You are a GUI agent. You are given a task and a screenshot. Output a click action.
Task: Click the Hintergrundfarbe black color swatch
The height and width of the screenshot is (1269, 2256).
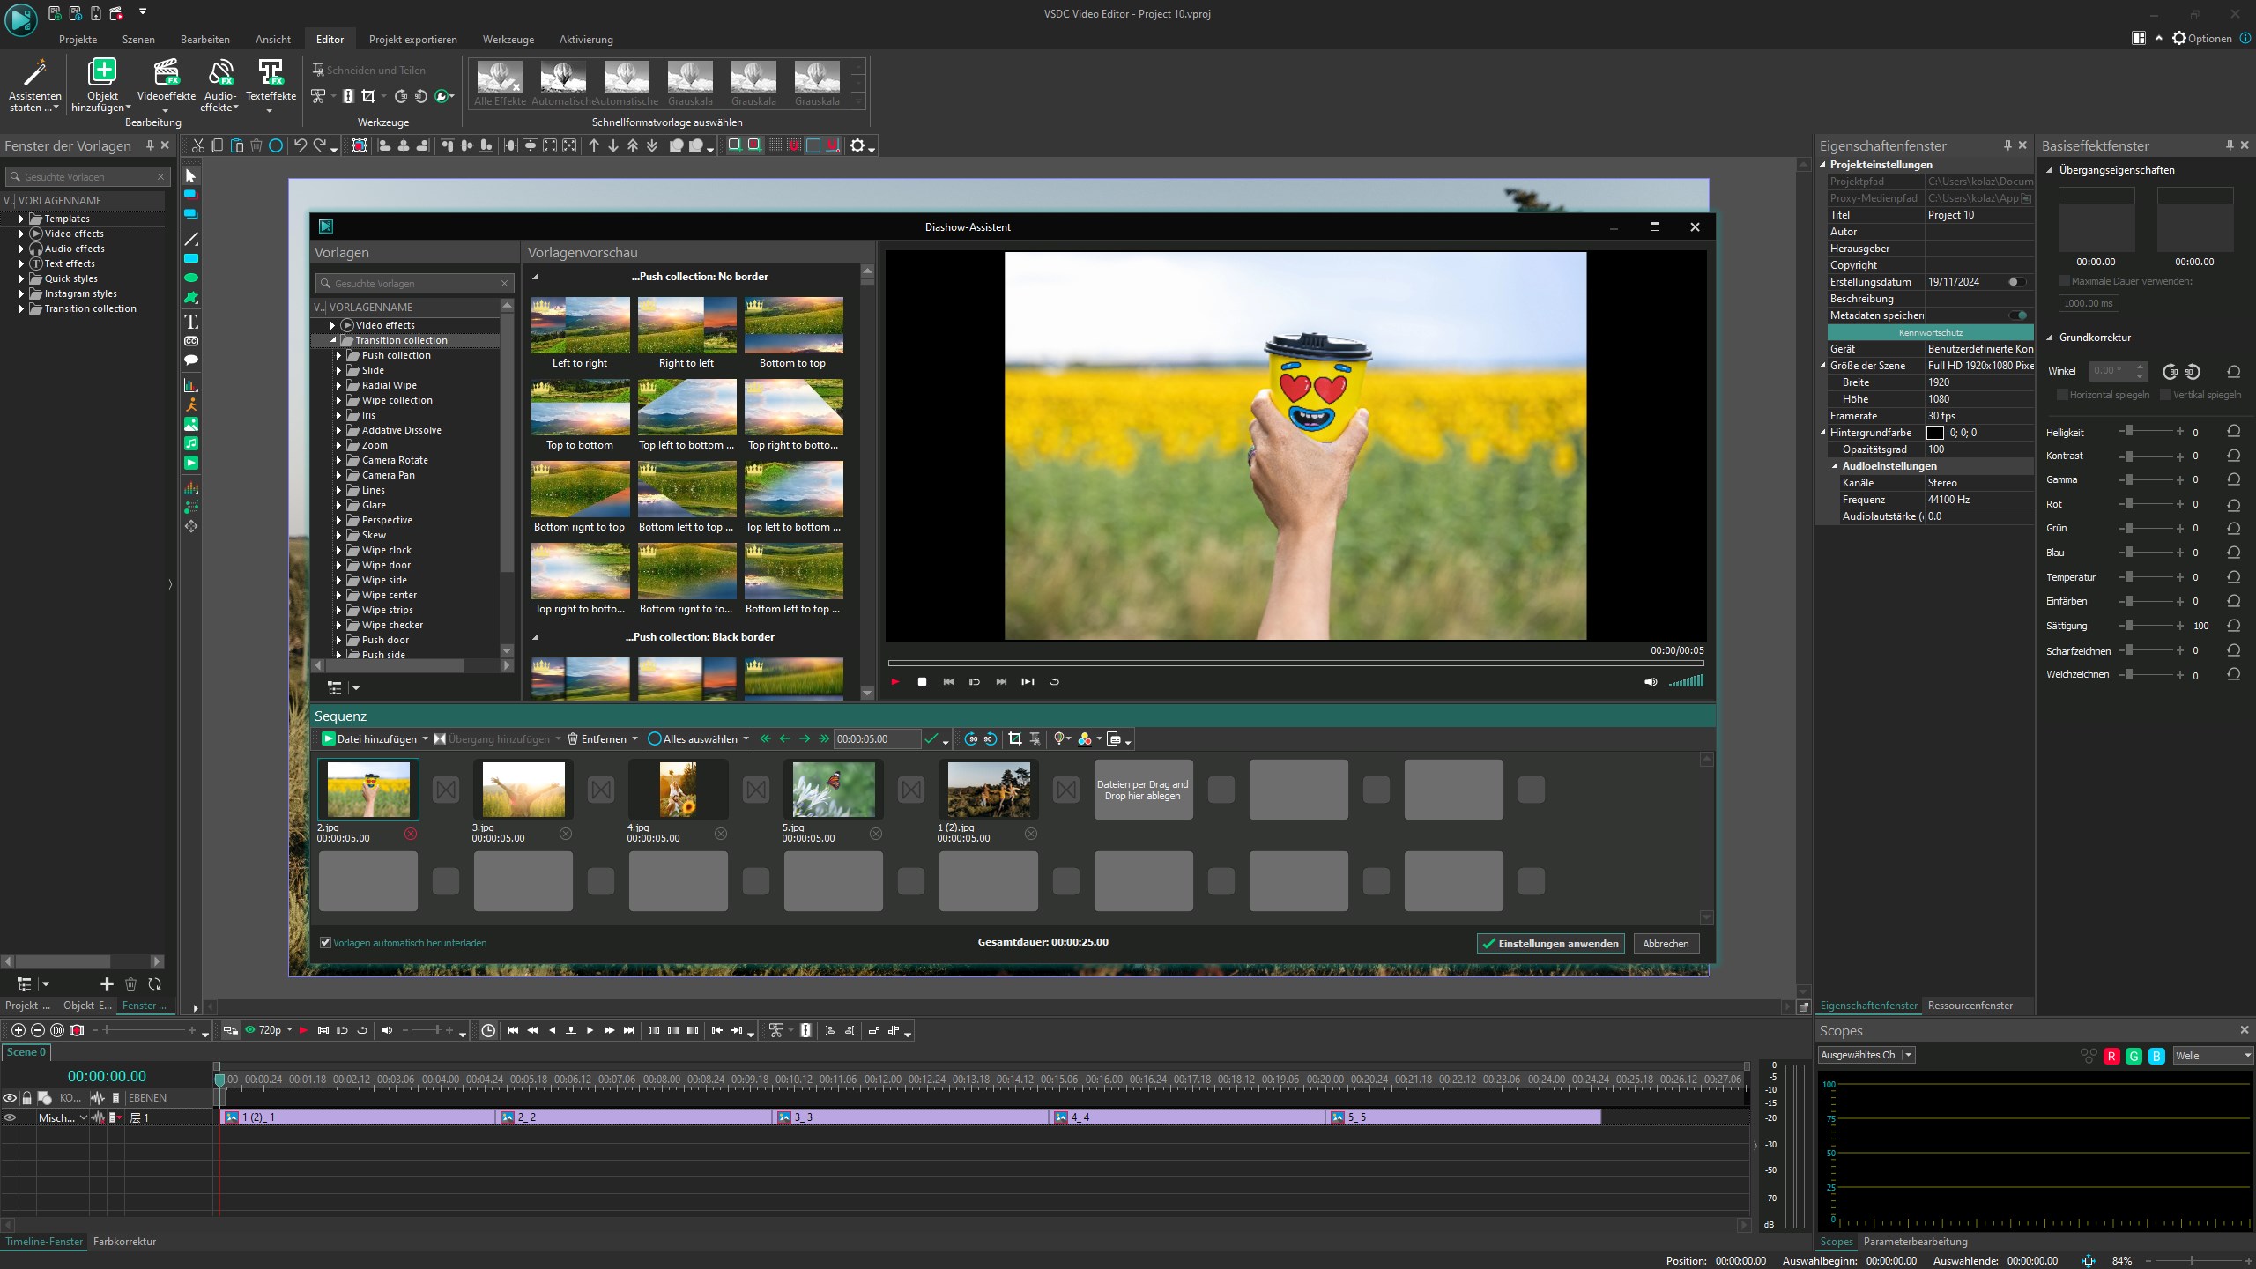[x=1935, y=433]
